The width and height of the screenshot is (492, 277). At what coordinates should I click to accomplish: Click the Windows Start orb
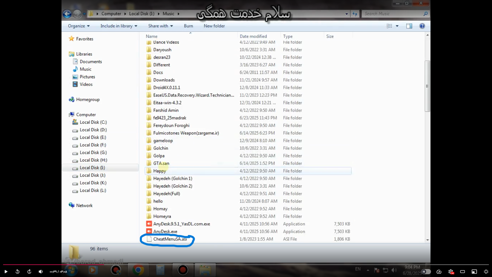(71, 270)
